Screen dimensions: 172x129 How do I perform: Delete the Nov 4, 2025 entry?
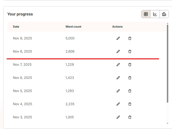coord(130,104)
